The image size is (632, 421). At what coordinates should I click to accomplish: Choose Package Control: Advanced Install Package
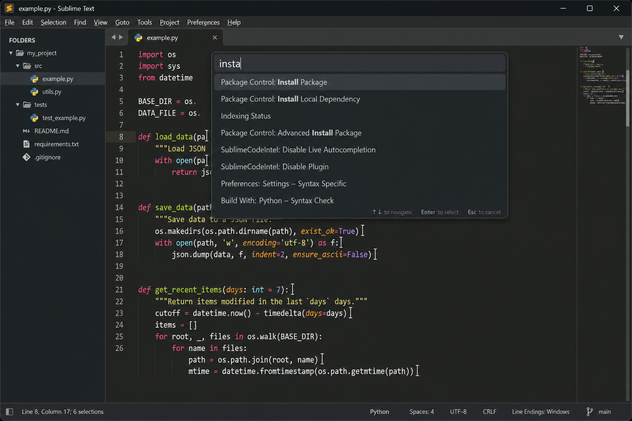[360, 133]
